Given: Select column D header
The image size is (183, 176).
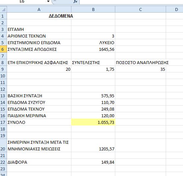Looking at the screenshot, I should (174, 9).
